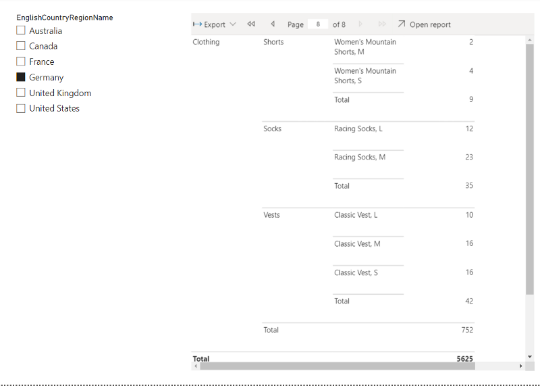Select the Classic Vest, M table cell
Screen dimensions: 540x386
(x=357, y=243)
